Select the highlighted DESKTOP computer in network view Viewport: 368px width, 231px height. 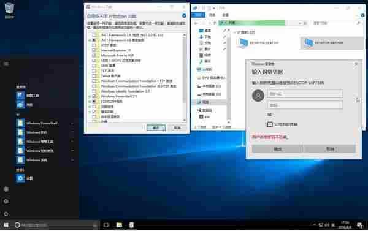[332, 43]
